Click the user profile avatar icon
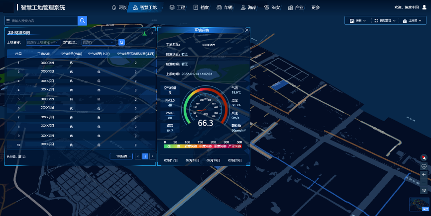This screenshot has height=216, width=431. [423, 7]
